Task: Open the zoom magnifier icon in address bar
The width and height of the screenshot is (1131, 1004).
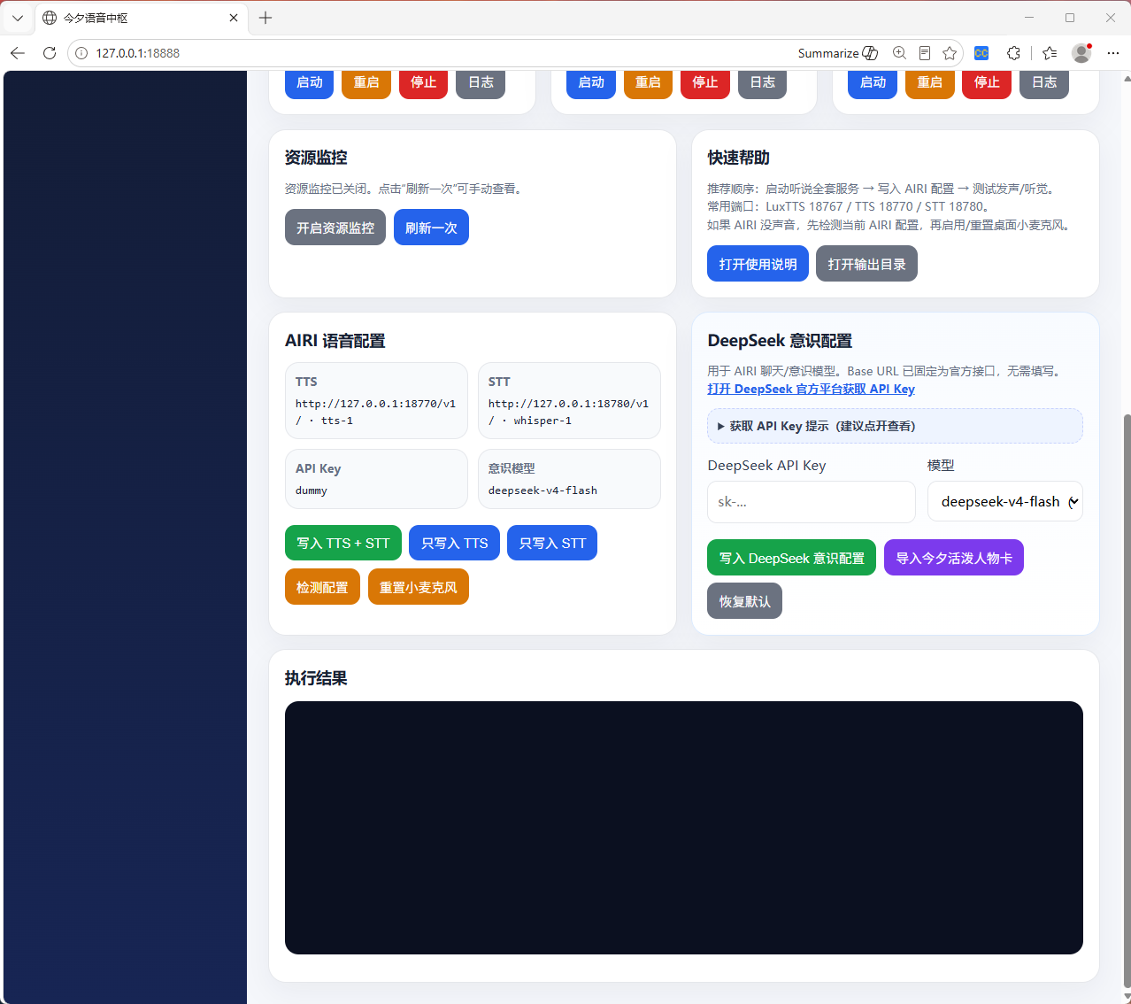Action: click(899, 53)
